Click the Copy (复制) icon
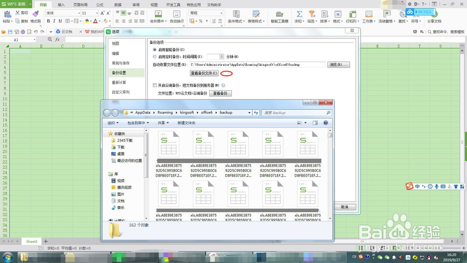467x263 pixels. (18, 21)
